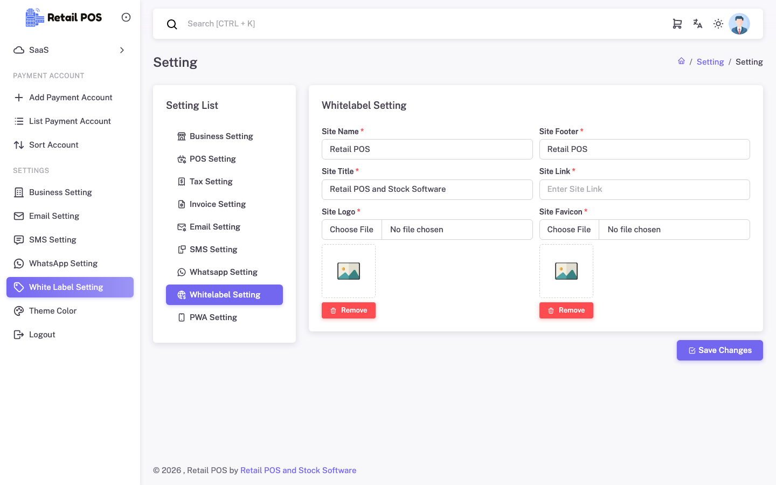
Task: Select Whitelabel Setting in Setting List
Action: click(224, 295)
